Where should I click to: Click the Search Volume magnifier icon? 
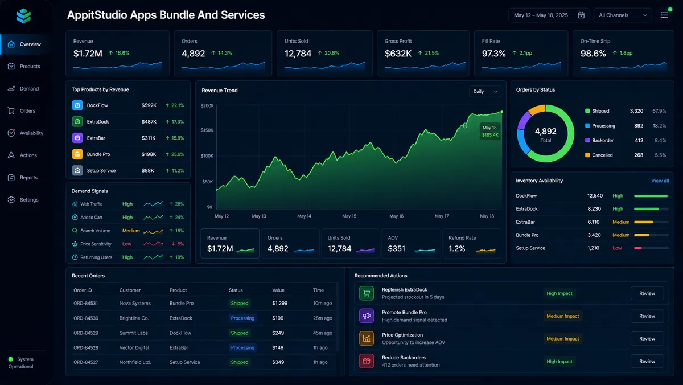click(75, 231)
